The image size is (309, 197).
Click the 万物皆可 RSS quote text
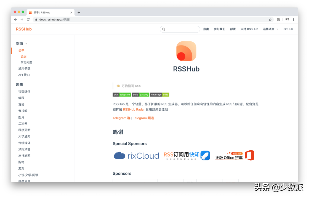pyautogui.click(x=131, y=86)
